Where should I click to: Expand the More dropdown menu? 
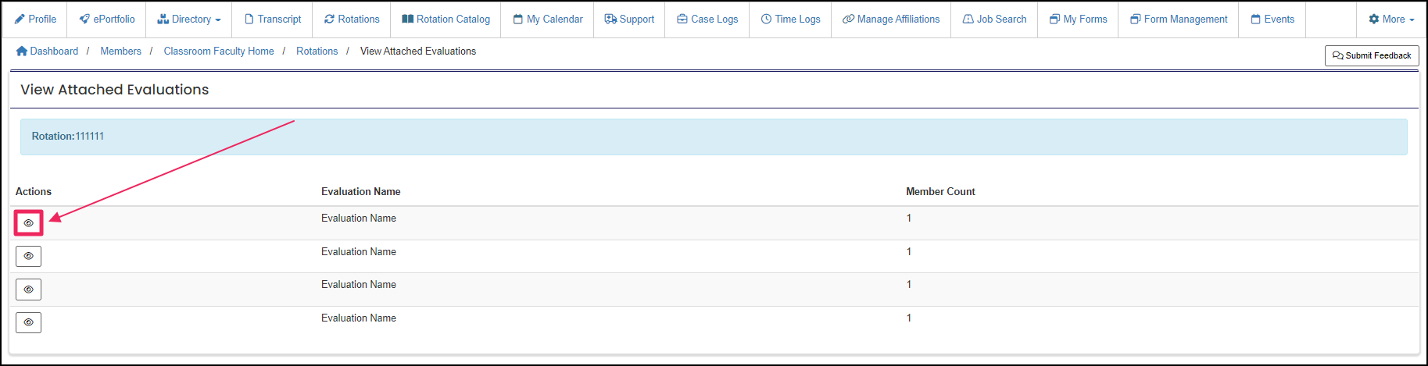1391,19
